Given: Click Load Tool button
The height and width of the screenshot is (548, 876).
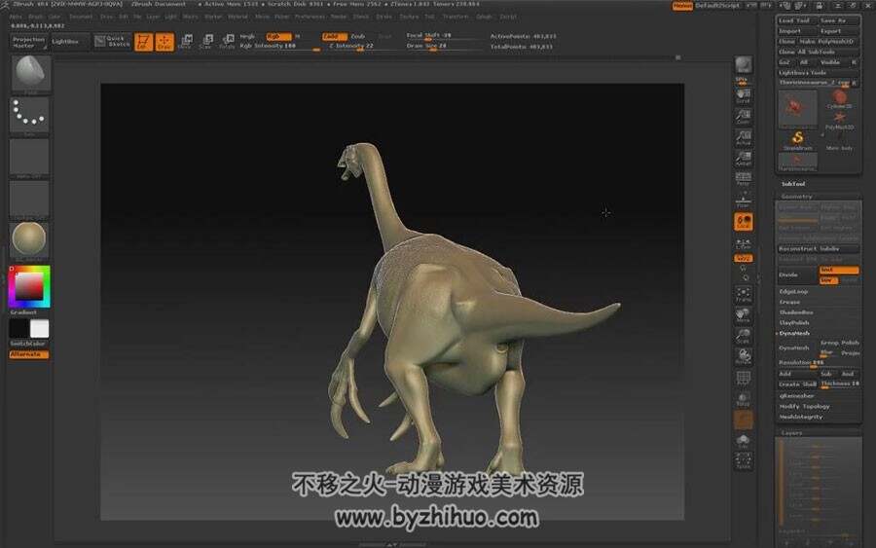Looking at the screenshot, I should [797, 20].
